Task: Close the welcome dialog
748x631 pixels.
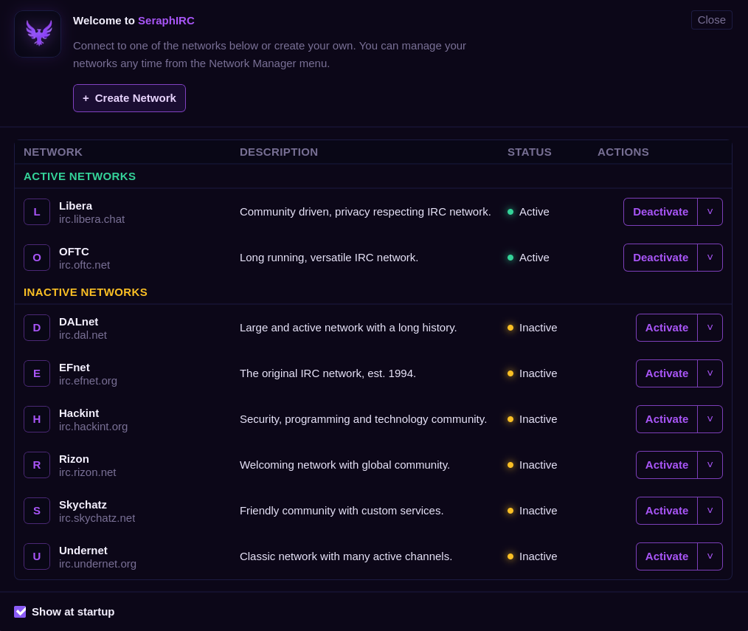Action: pos(711,20)
